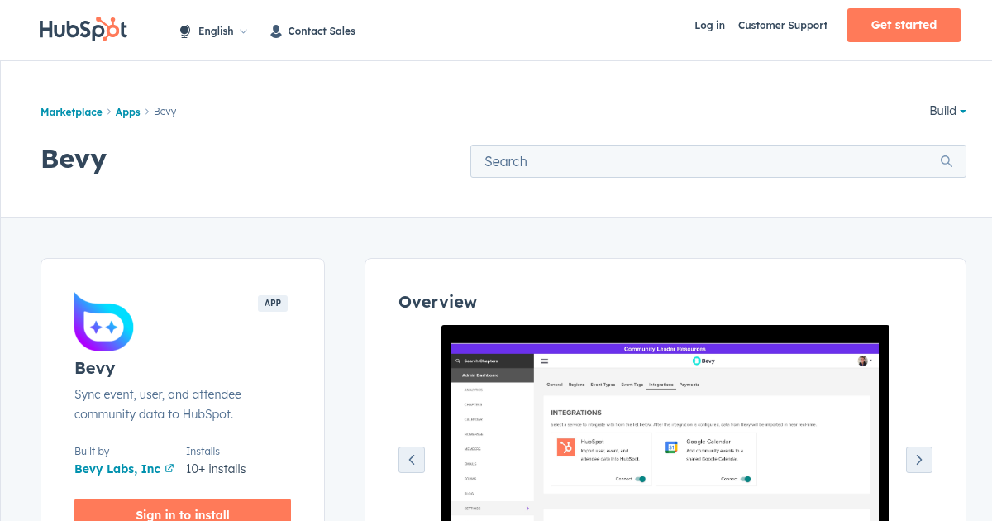Screen dimensions: 992x521
Task: Click inside the Search field
Action: click(703, 160)
